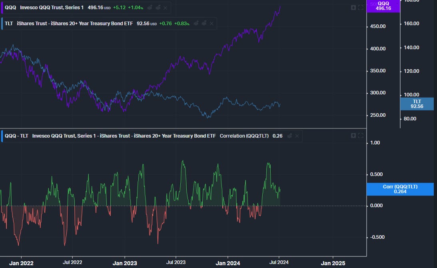Screen dimensions: 437x268
Task: Click Invesco QQQ Trust, Series 1 name
Action: click(x=52, y=8)
